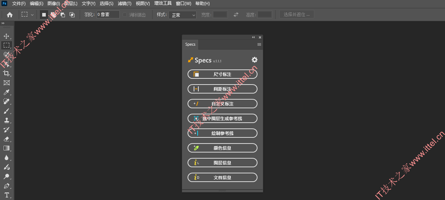
Task: Click the Home icon in options bar
Action: point(10,15)
